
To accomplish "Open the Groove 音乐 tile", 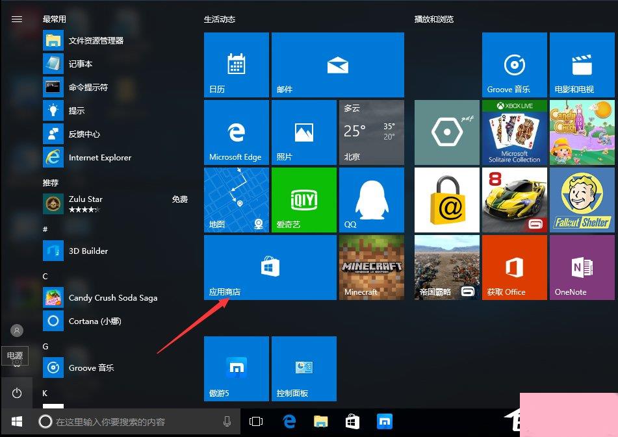I will coord(514,65).
